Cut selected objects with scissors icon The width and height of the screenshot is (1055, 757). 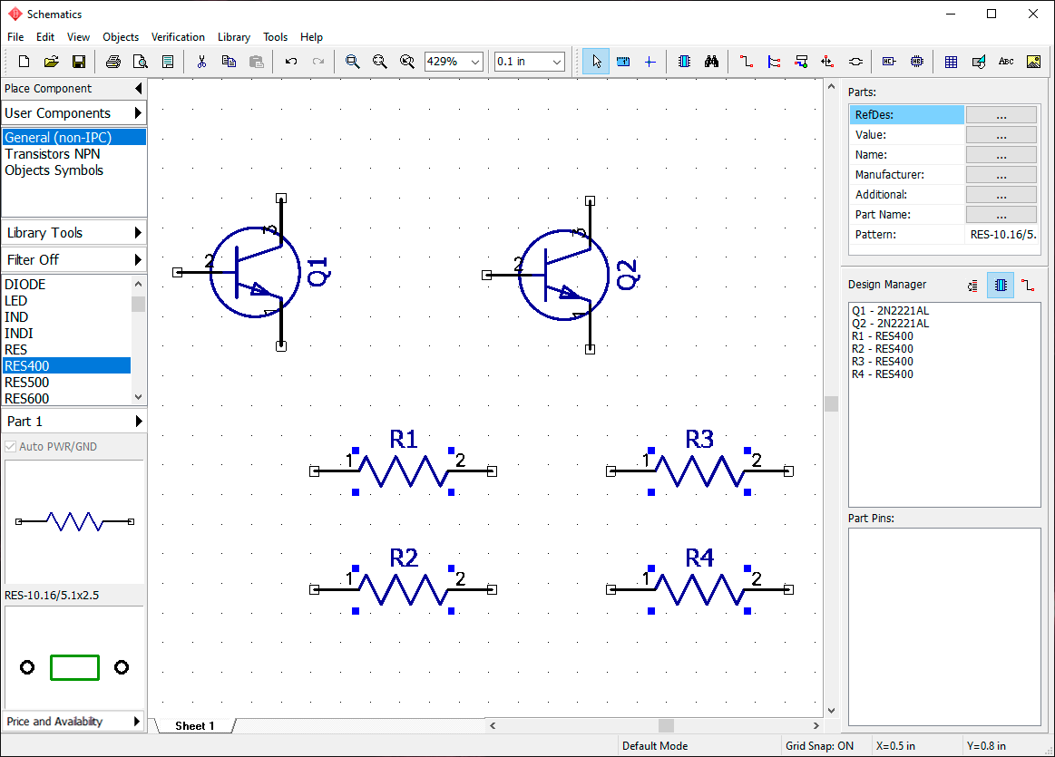(x=201, y=62)
